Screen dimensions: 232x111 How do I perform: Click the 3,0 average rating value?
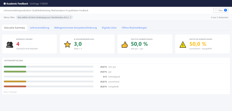coord(78,44)
